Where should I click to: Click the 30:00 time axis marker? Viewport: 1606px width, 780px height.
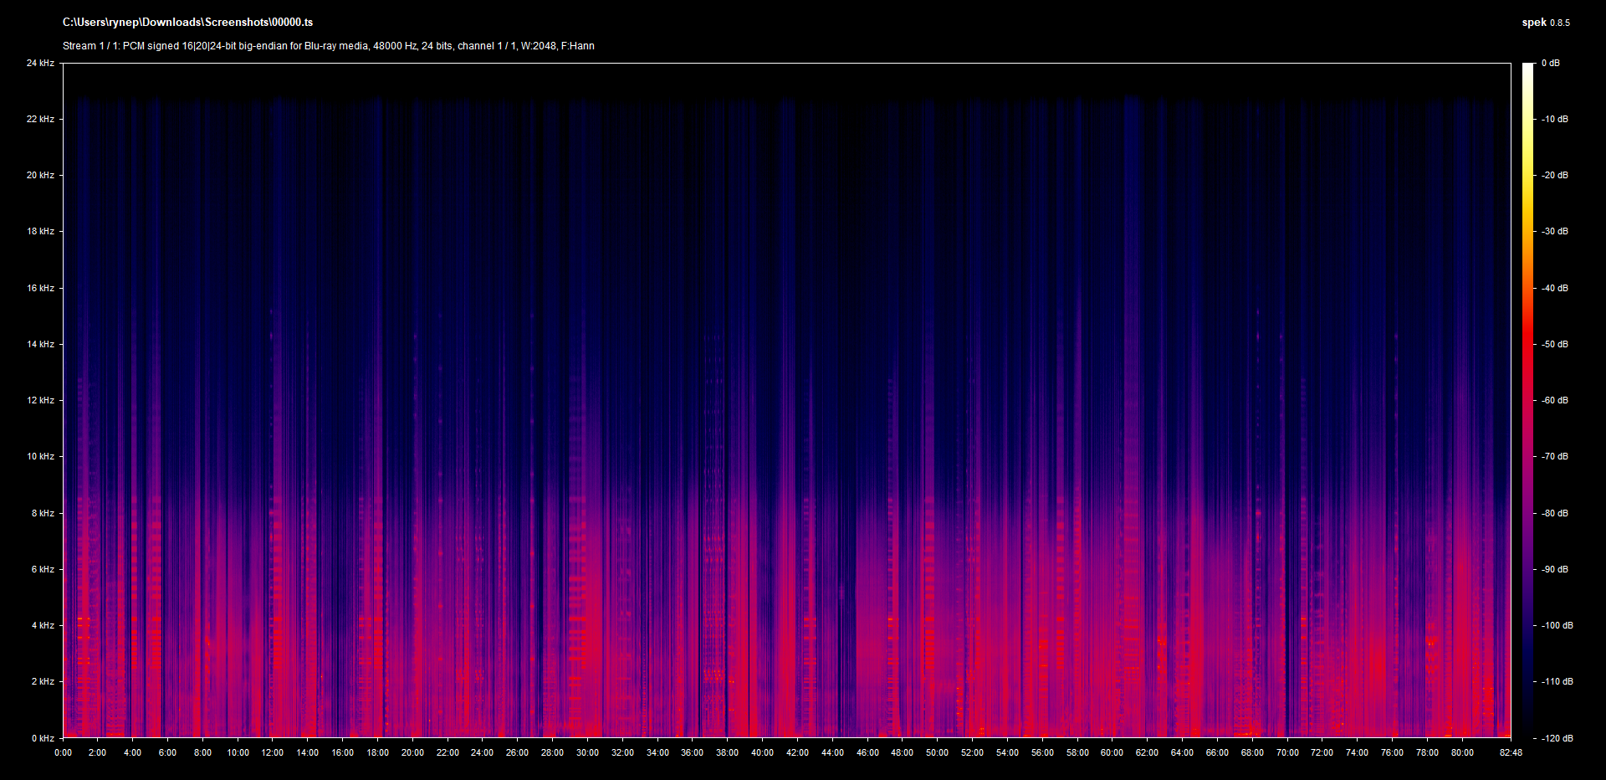[587, 752]
